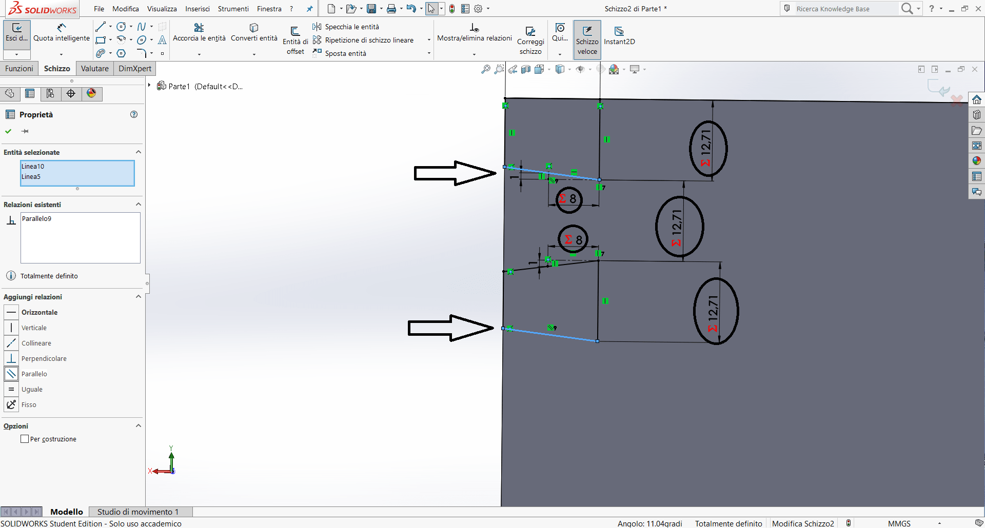Open Quota intelligente dropdown arrow
The image size is (985, 528).
click(x=62, y=54)
